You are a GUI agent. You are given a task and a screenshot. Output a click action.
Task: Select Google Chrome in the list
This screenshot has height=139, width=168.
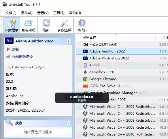[x=122, y=79]
